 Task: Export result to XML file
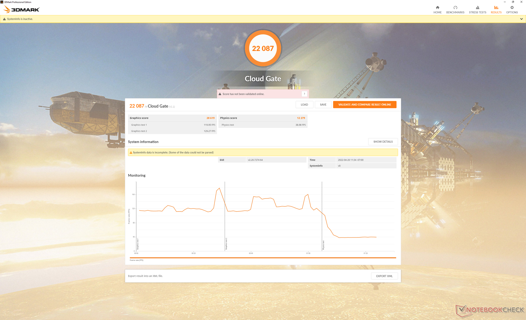click(x=384, y=276)
